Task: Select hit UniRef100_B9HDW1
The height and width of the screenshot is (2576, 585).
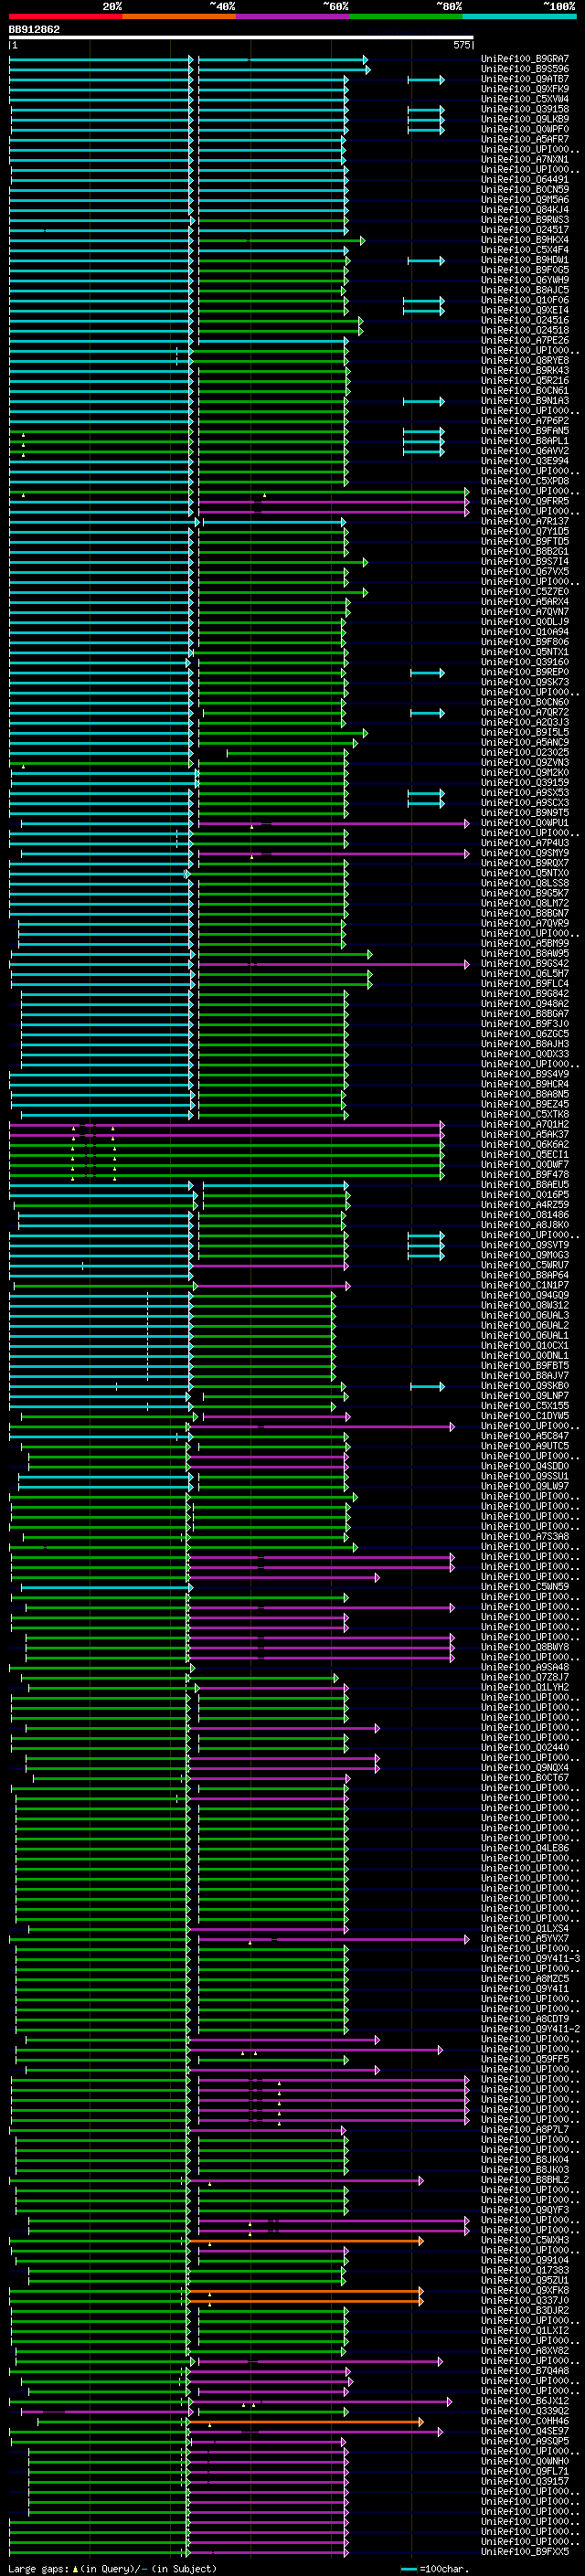Action: [x=524, y=260]
